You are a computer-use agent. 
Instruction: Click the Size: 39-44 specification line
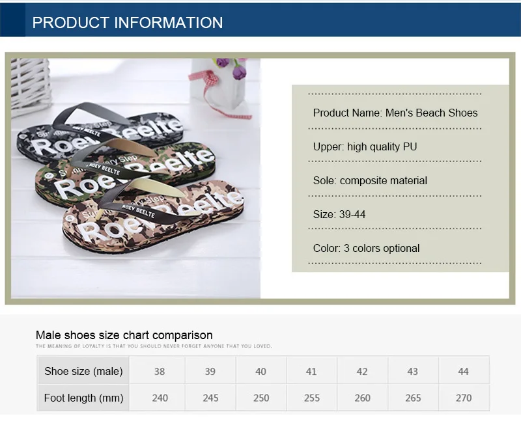339,215
